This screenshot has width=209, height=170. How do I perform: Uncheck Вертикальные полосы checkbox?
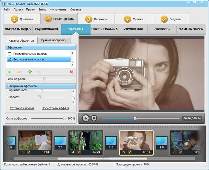[x=10, y=59]
